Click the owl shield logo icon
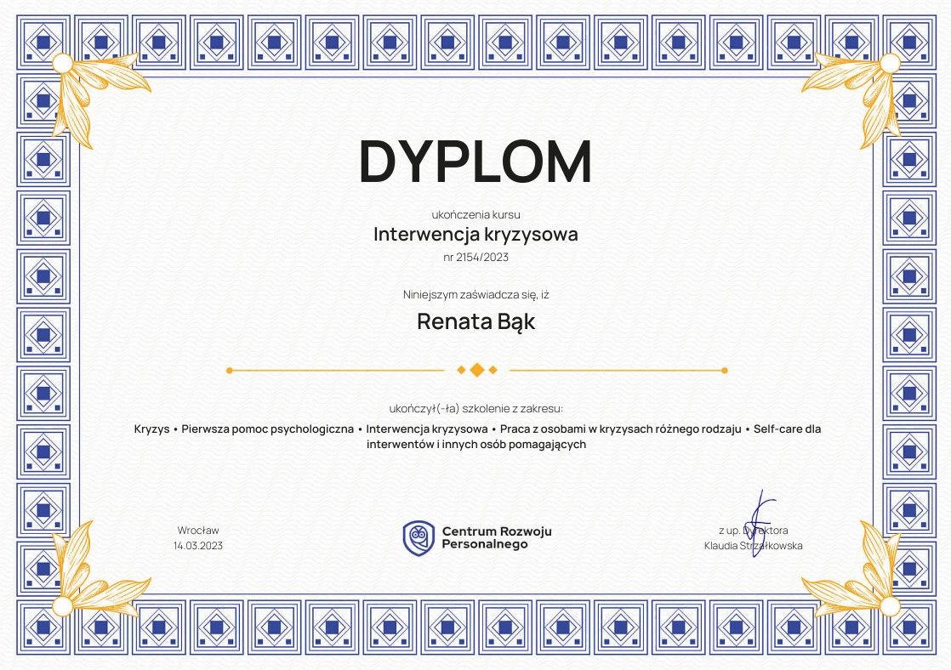This screenshot has width=951, height=670. [418, 537]
